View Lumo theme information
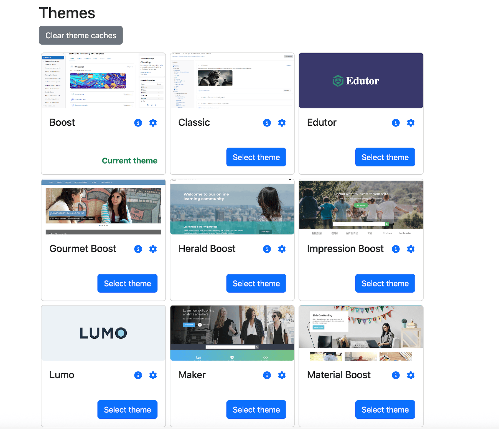Viewport: 499px width, 429px height. point(138,375)
